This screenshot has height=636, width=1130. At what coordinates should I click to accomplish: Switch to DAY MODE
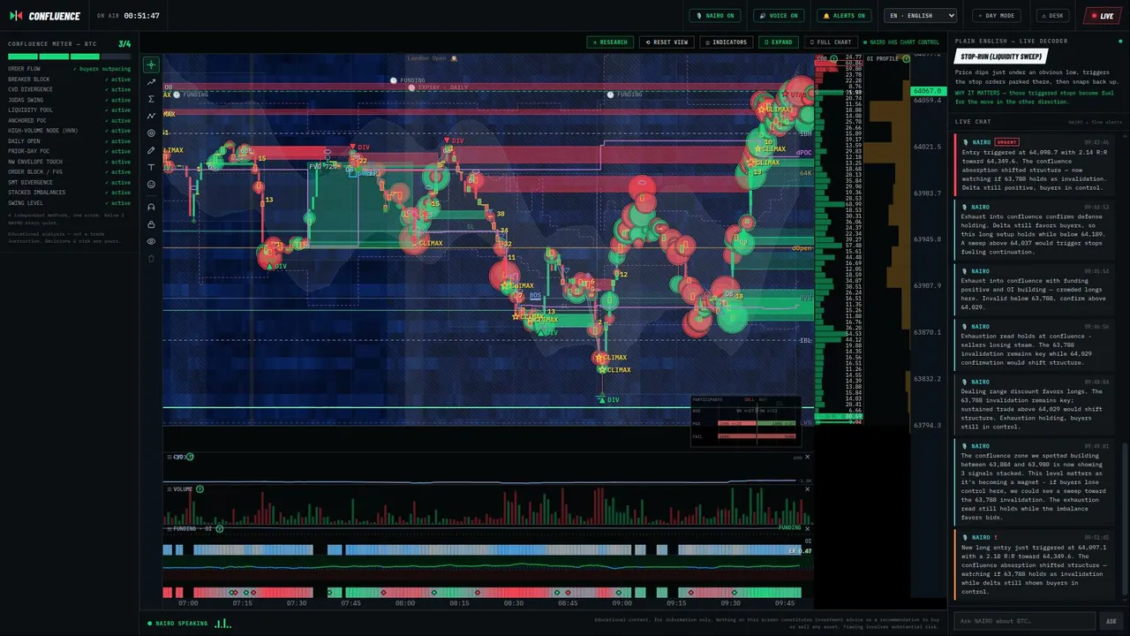pos(996,16)
